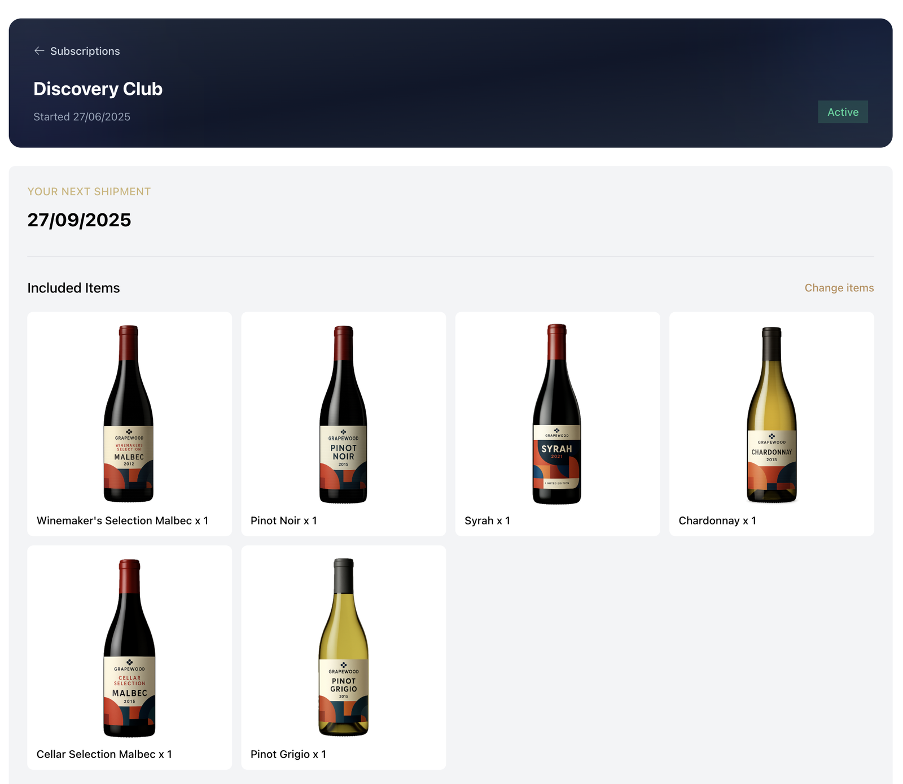Click the Cellar Selection Malbec x 1 label

104,754
